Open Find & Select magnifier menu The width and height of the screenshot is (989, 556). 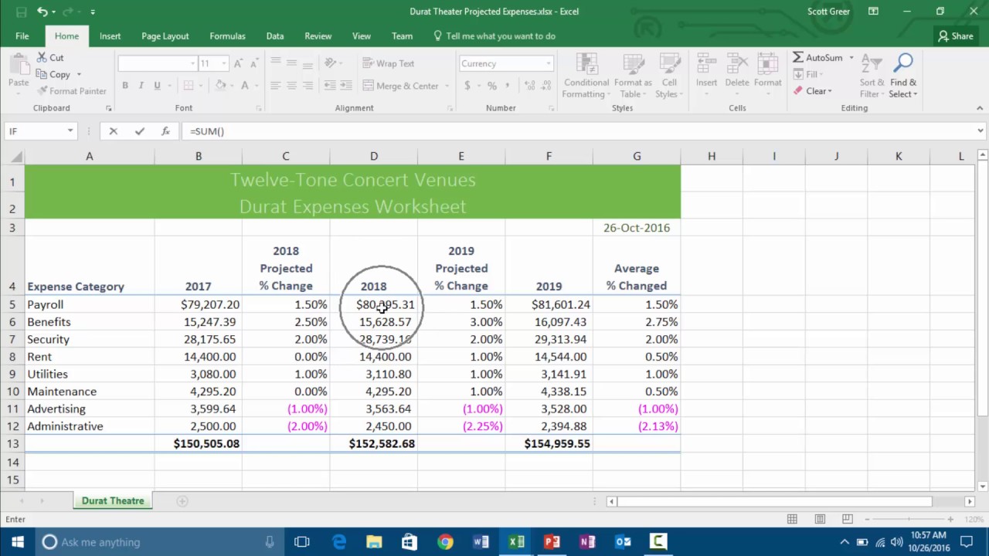click(x=902, y=76)
